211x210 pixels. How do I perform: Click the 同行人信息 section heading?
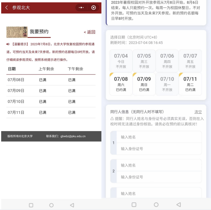(137, 112)
